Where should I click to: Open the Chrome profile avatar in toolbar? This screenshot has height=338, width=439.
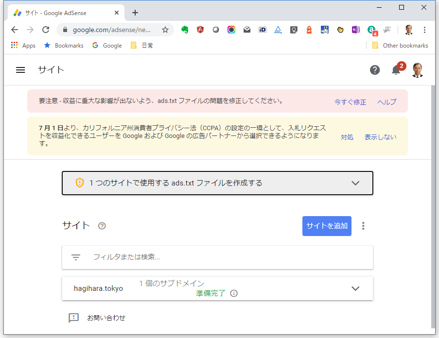(409, 30)
